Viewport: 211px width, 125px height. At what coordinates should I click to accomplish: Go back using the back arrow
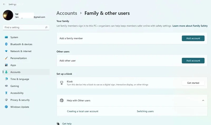coord(4,4)
